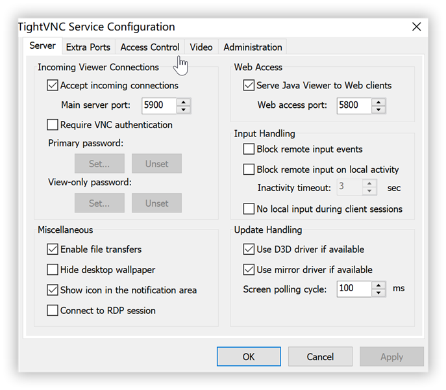The width and height of the screenshot is (446, 390).
Task: Click Unset button for Primary password
Action: pyautogui.click(x=156, y=164)
